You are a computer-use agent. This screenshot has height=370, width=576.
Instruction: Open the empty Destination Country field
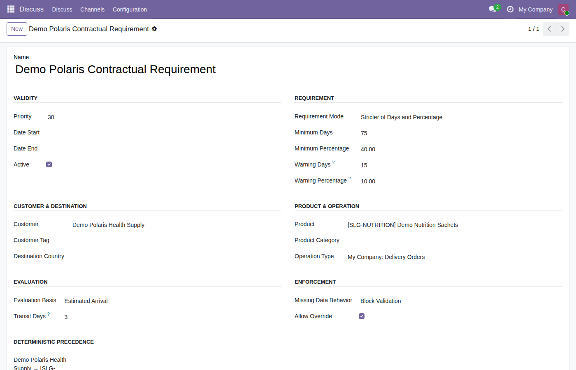[177, 257]
